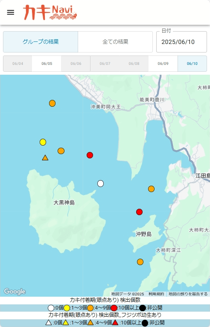This screenshot has width=210, height=327.
Task: Click the northernmost orange circle marker
Action: 52,103
